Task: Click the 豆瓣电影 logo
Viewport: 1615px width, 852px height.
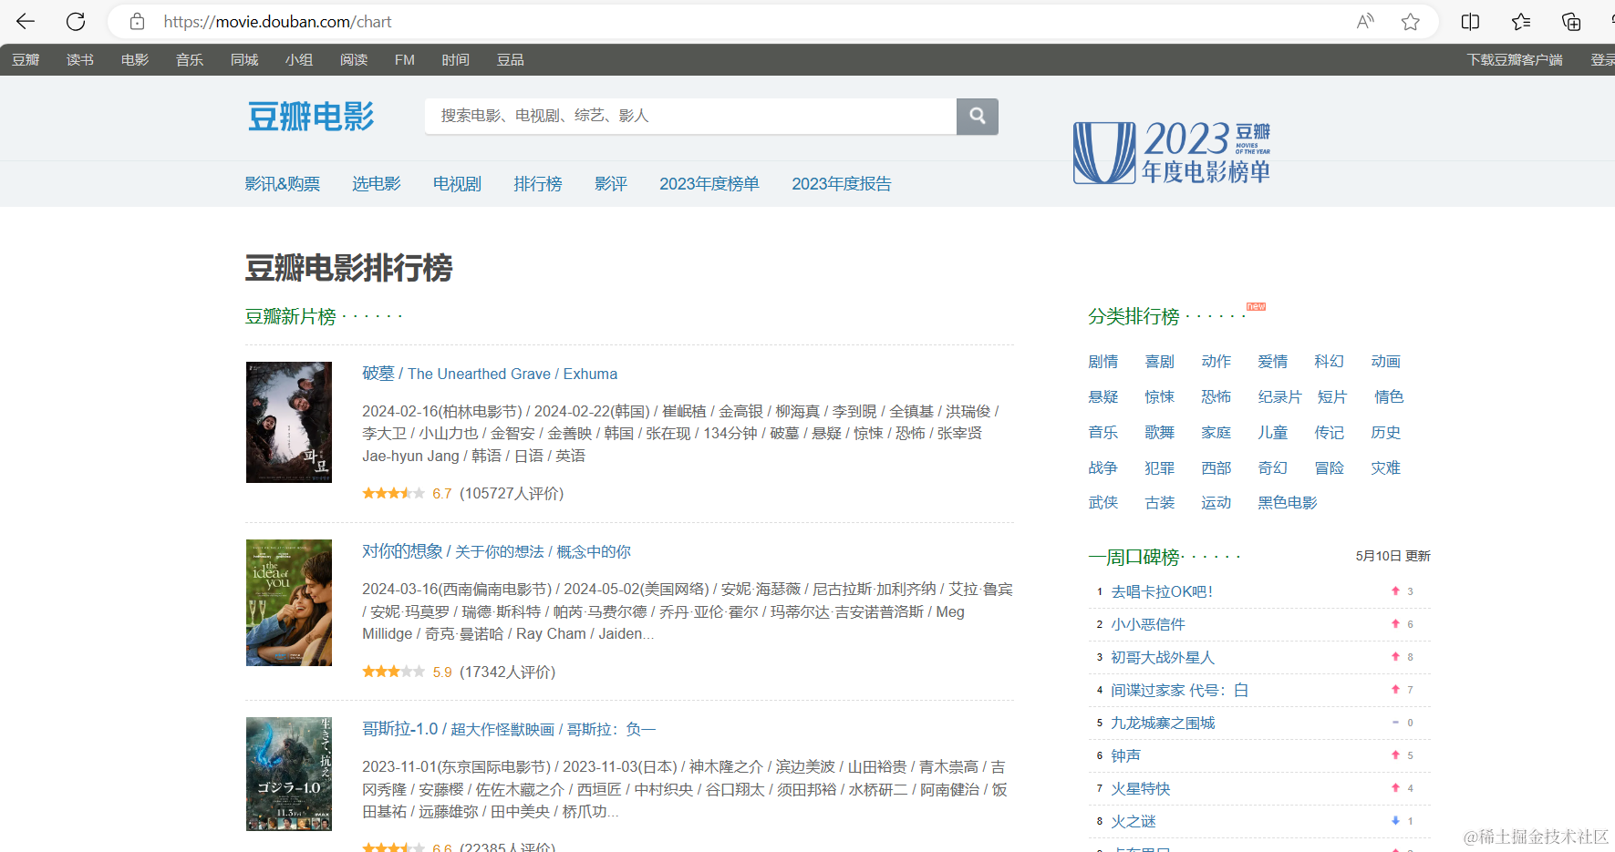Action: [x=311, y=117]
